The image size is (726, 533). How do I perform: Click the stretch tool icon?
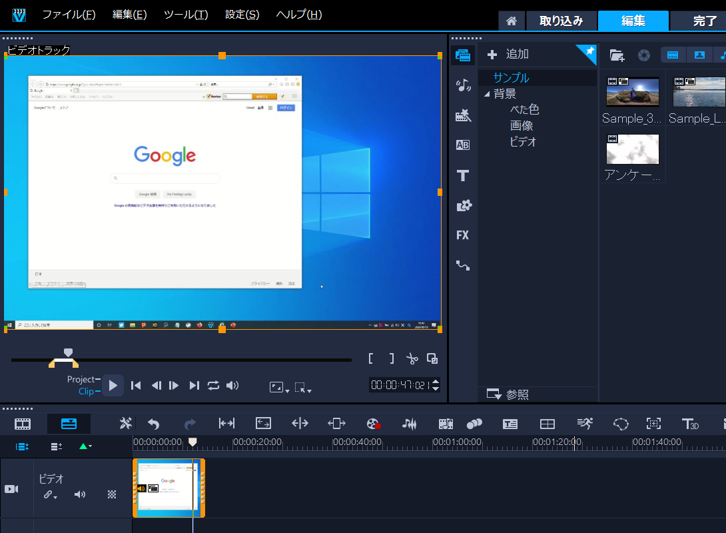[x=264, y=423]
